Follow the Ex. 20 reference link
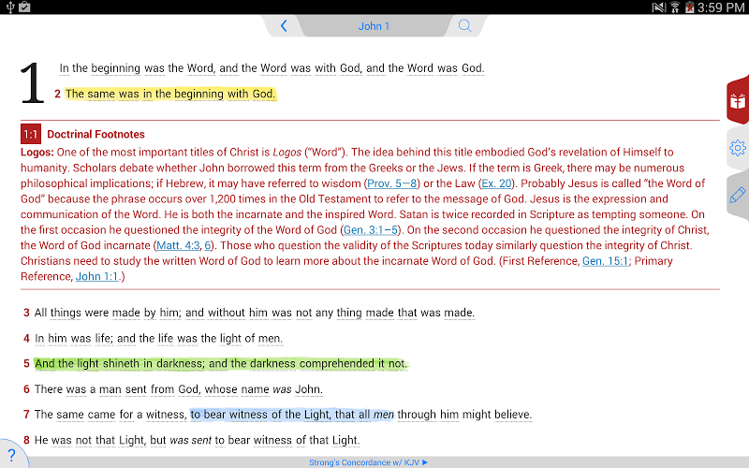This screenshot has height=468, width=749. point(496,183)
